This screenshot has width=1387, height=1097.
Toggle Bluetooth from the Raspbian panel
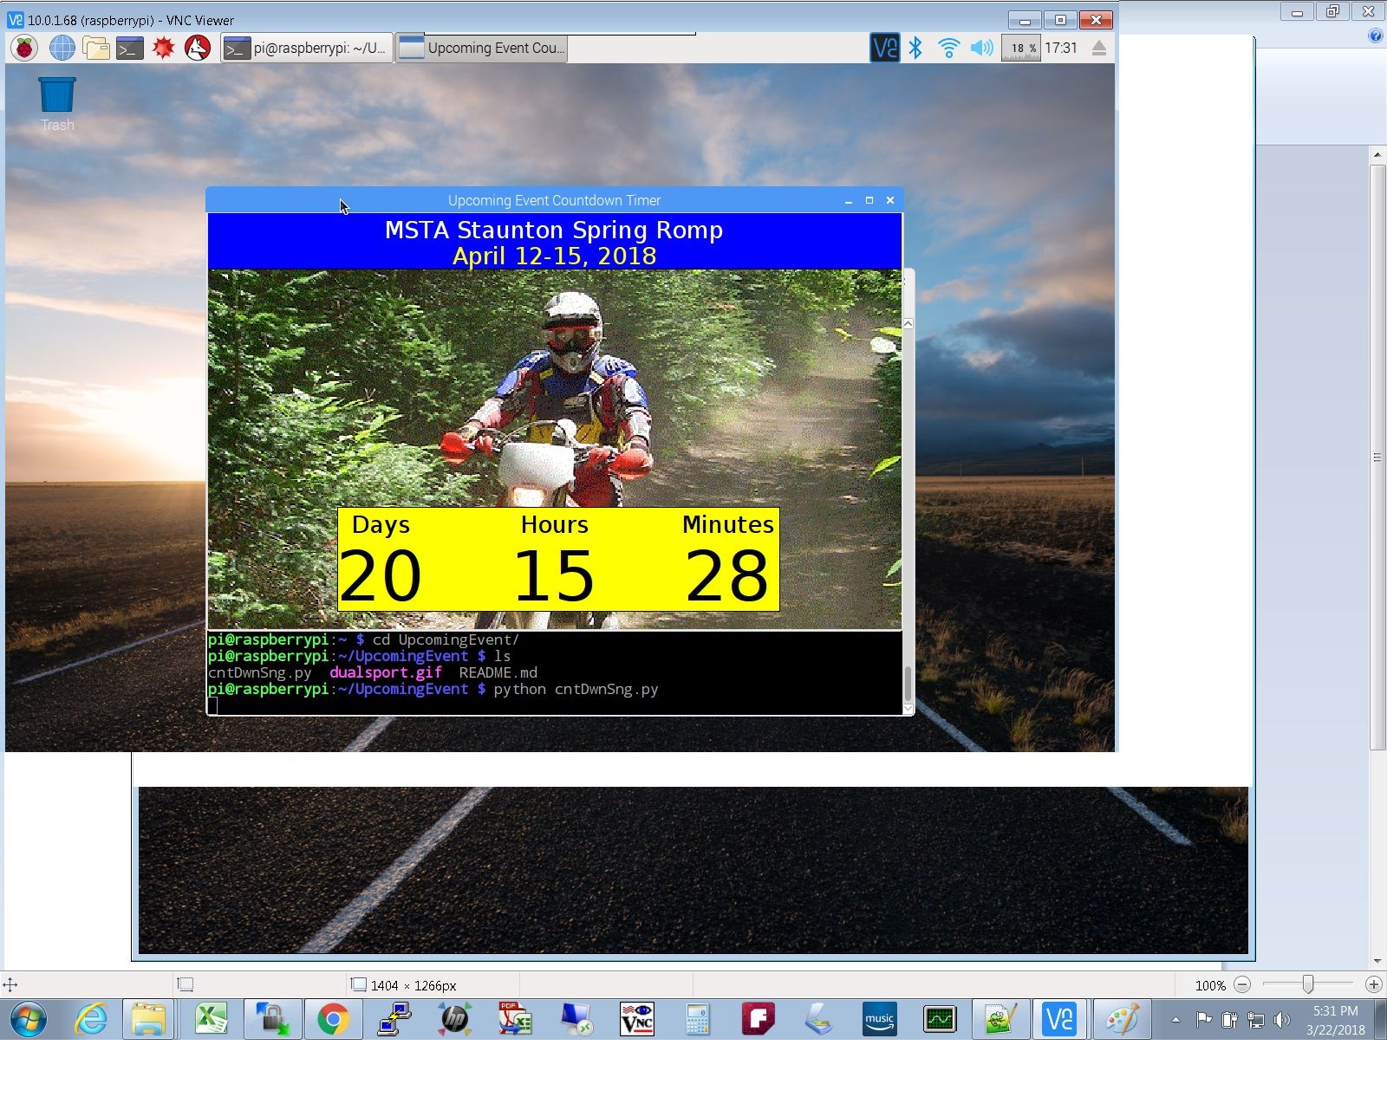(x=915, y=48)
